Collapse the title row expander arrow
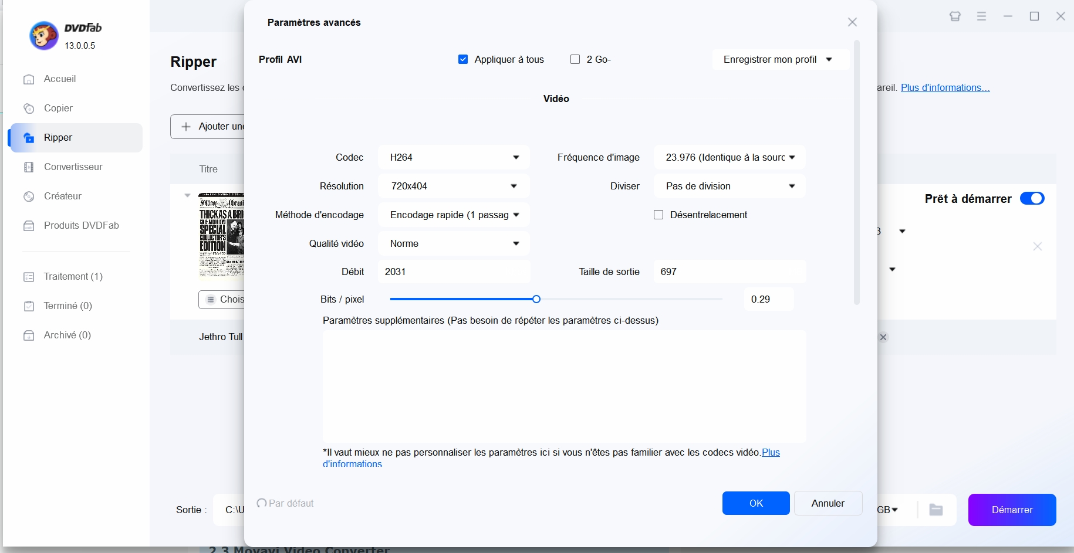 [x=188, y=195]
